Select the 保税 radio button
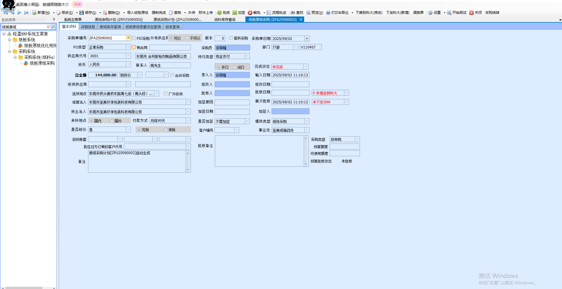 coord(166,130)
